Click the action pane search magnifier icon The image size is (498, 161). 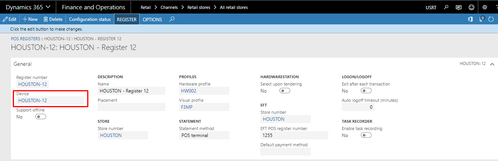(x=172, y=19)
